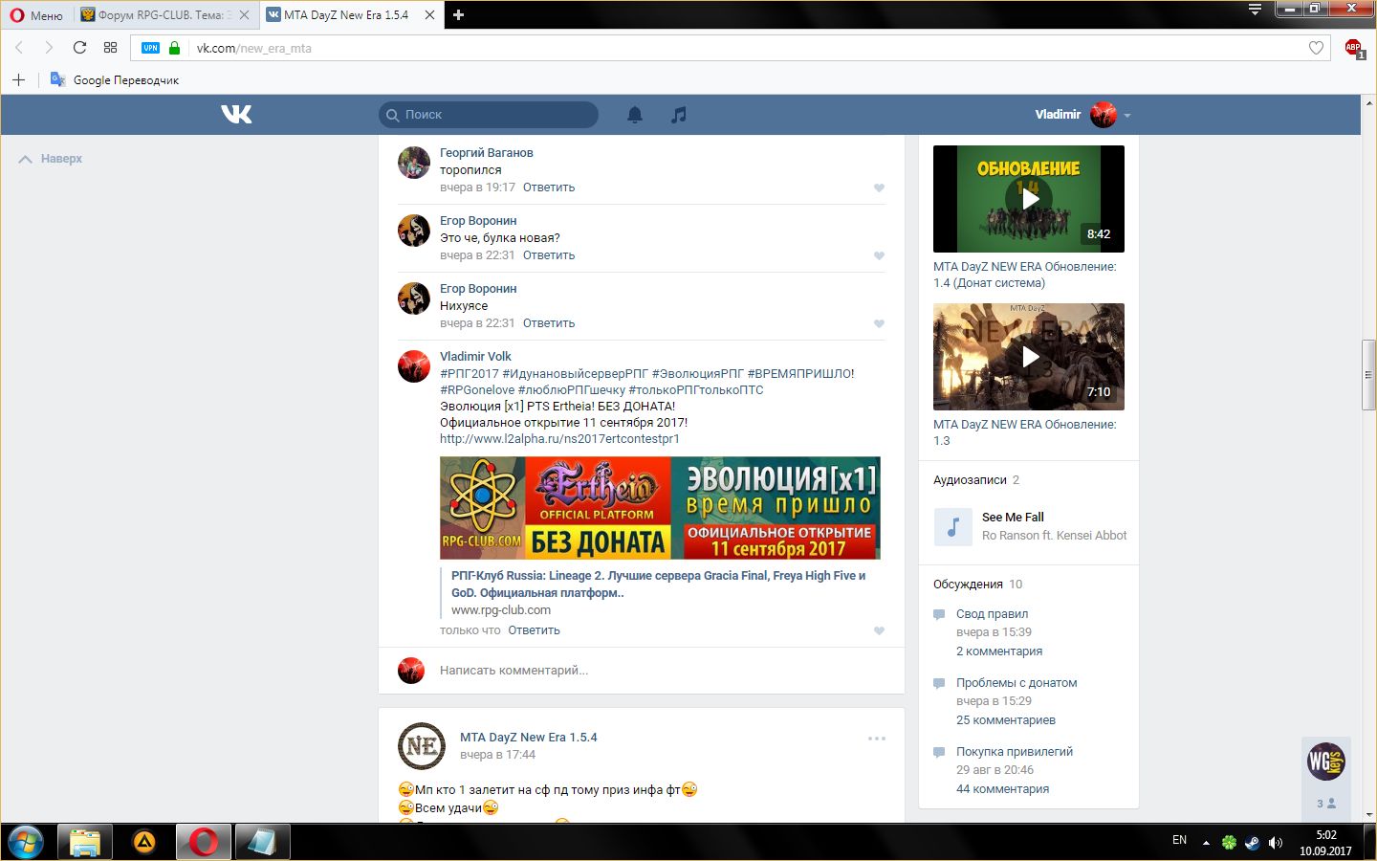
Task: Click the green secure padlock icon
Action: (x=174, y=48)
